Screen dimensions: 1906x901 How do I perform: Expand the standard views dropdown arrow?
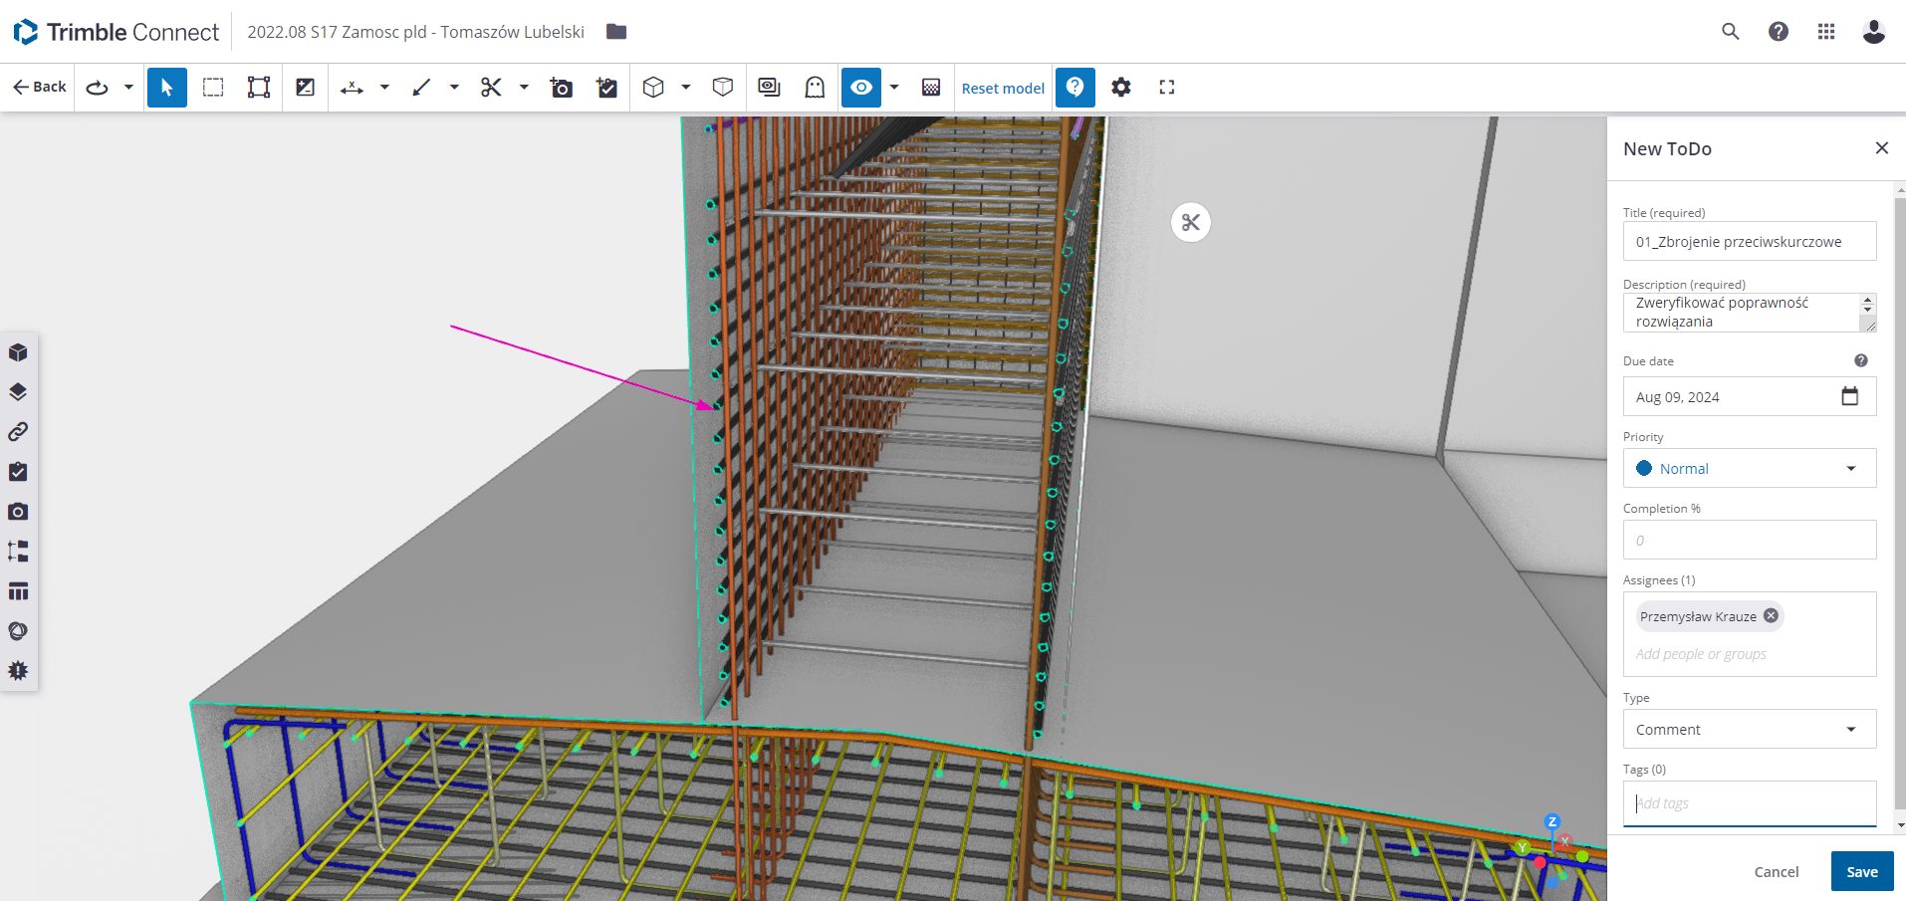[686, 88]
